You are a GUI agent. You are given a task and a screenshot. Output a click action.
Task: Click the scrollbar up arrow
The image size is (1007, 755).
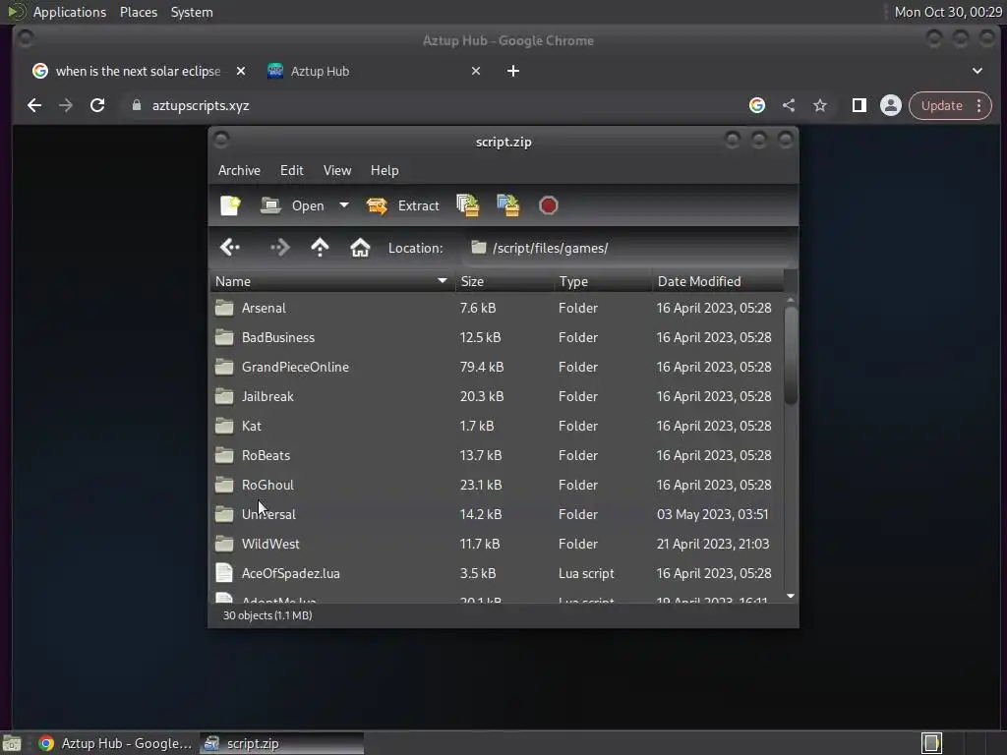click(x=791, y=300)
